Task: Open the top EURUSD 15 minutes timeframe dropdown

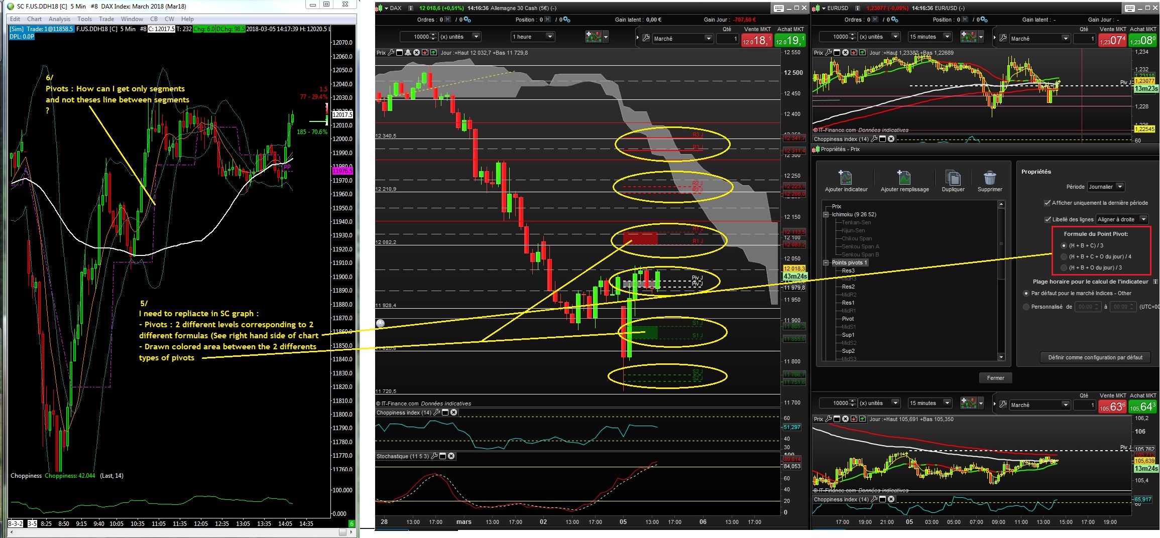Action: click(x=930, y=37)
